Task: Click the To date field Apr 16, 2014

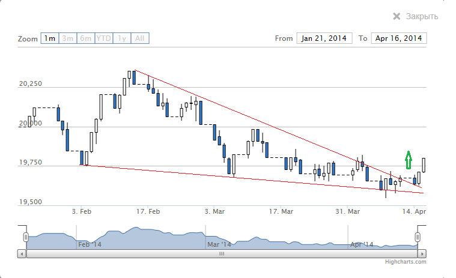Action: (x=399, y=38)
